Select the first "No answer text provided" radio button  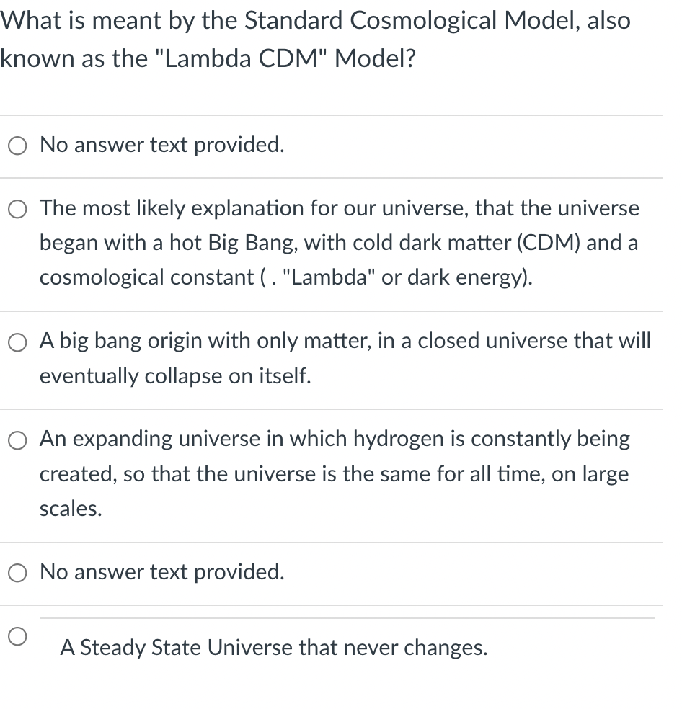pyautogui.click(x=17, y=146)
